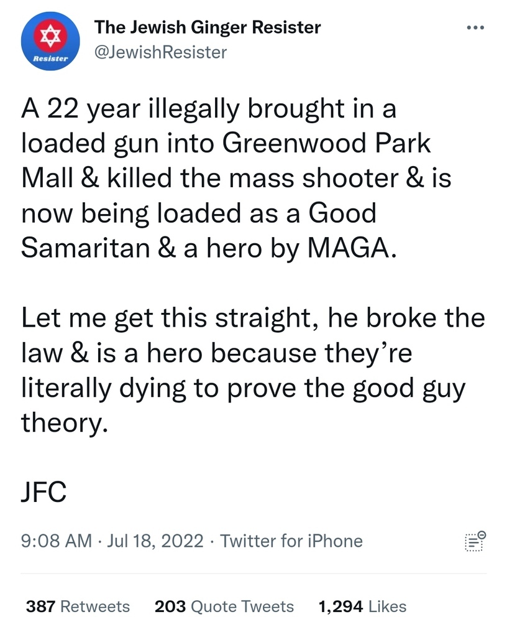Image resolution: width=507 pixels, height=637 pixels.
Task: Click the list icon beside Twitter for iPhone
Action: [475, 542]
